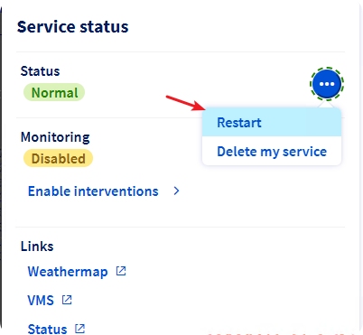This screenshot has height=335, width=363.
Task: Click the external link icon beside VMS
Action: click(67, 300)
